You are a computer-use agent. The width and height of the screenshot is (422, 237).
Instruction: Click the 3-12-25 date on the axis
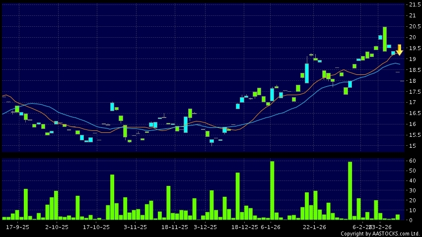pos(205,227)
